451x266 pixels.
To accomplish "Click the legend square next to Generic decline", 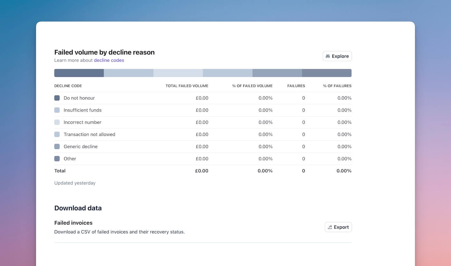I will (x=57, y=147).
